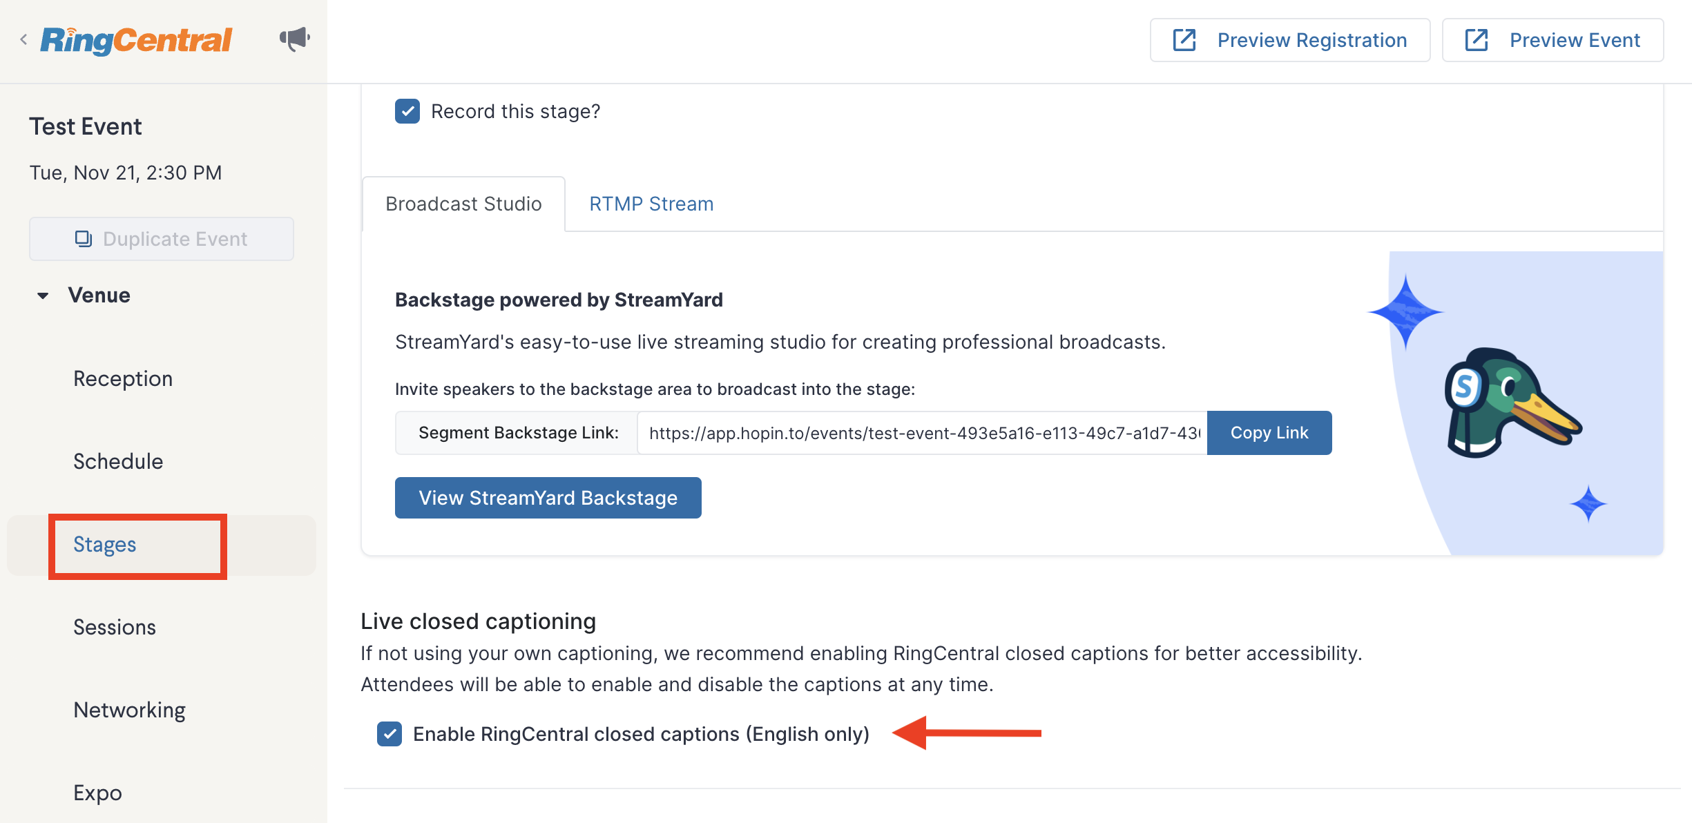Open the announcements megaphone icon
Viewport: 1692px width, 823px height.
pos(295,39)
